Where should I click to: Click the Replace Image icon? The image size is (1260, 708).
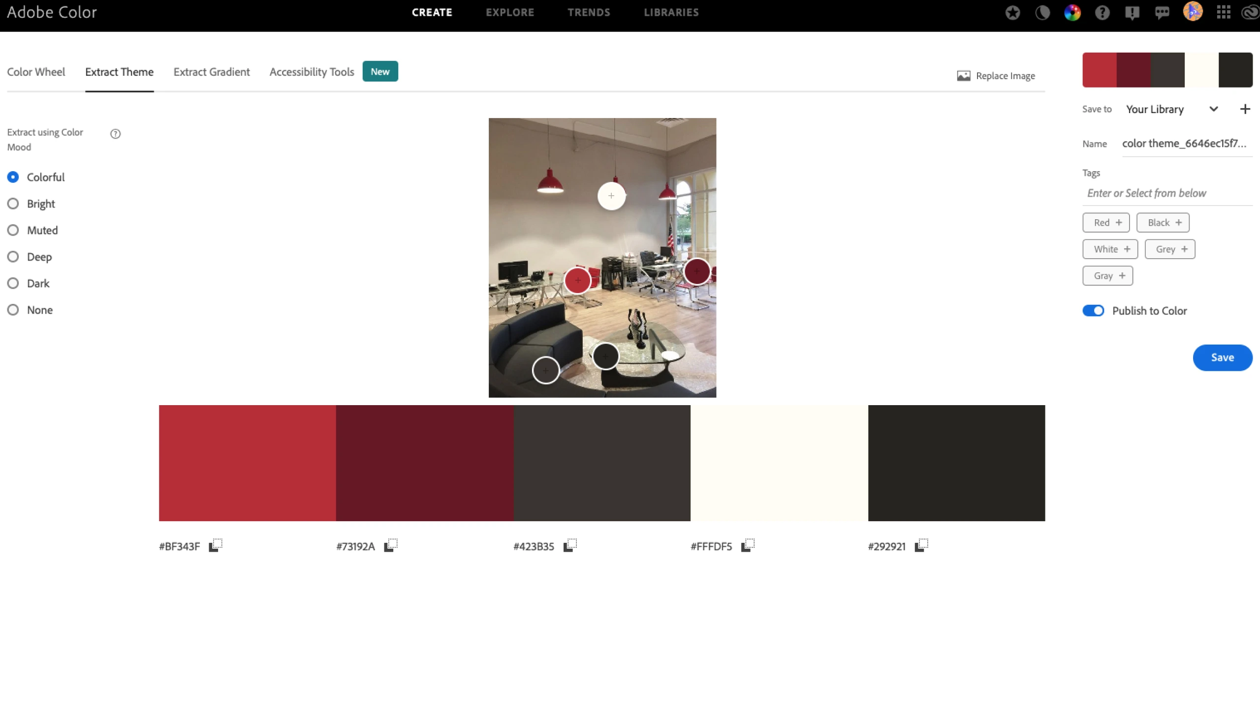[963, 75]
